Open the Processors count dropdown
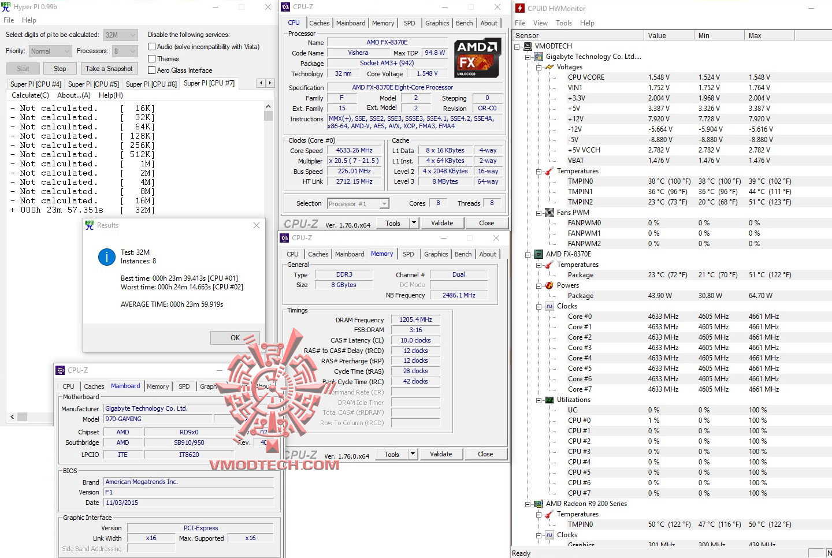This screenshot has height=558, width=832. coord(125,51)
